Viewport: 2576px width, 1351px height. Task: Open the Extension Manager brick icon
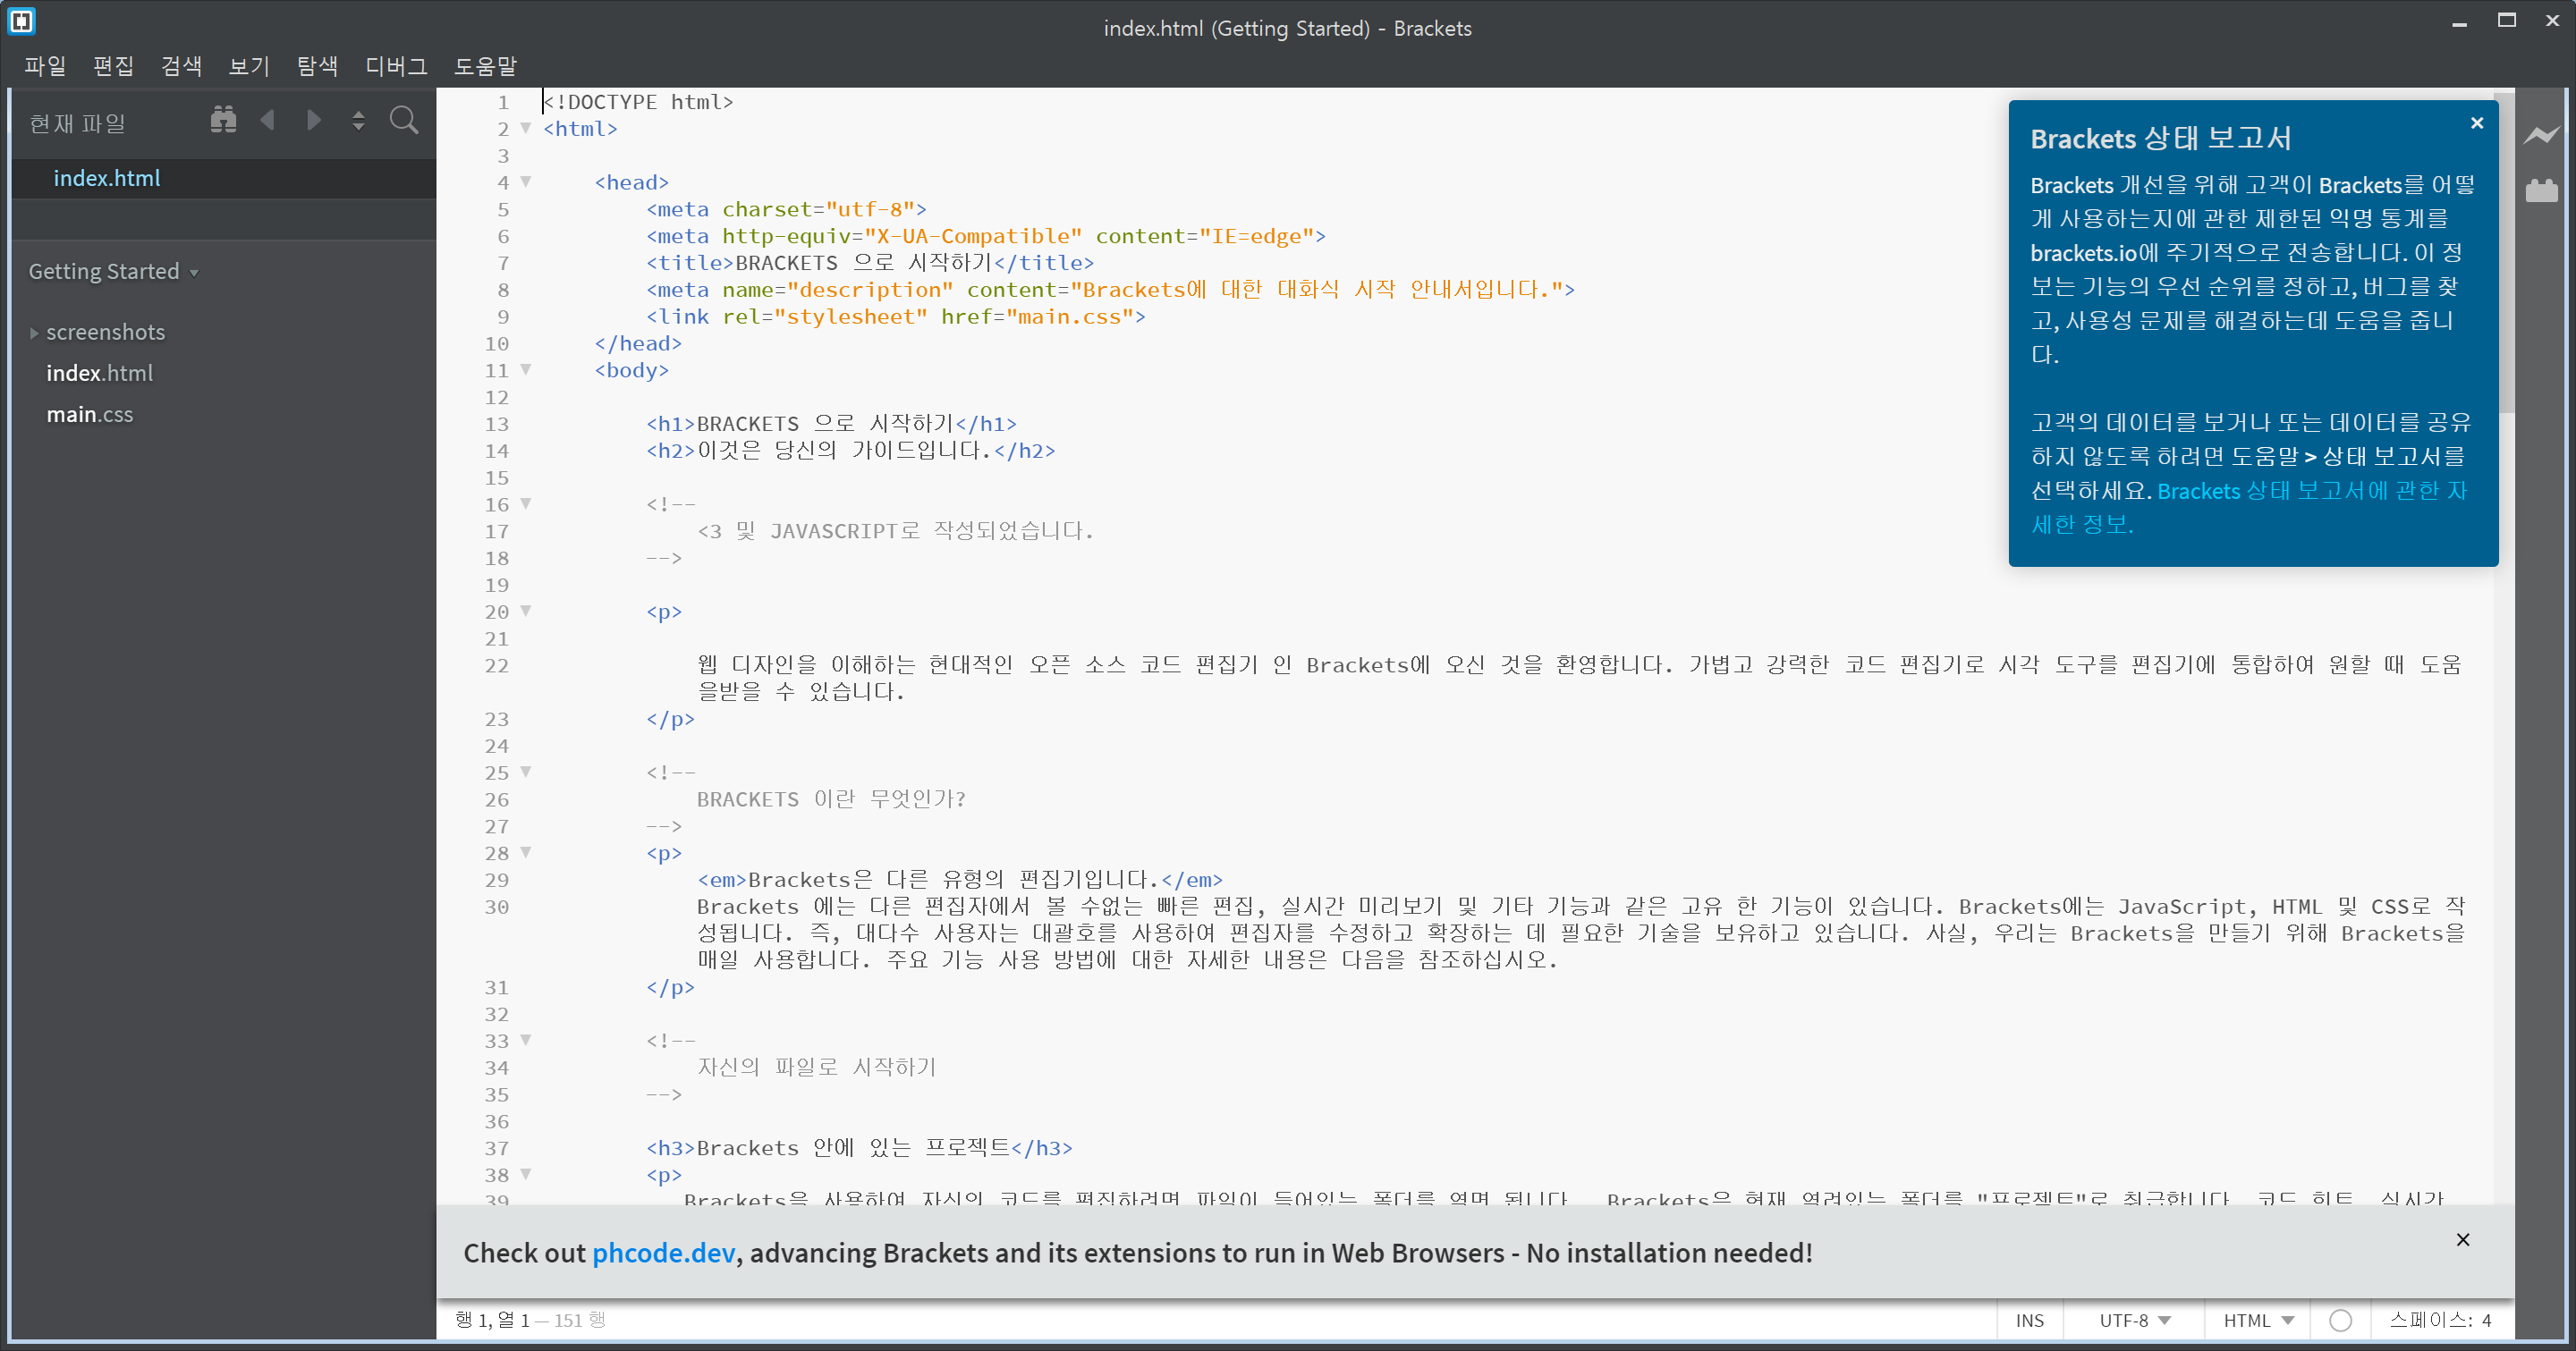2541,190
